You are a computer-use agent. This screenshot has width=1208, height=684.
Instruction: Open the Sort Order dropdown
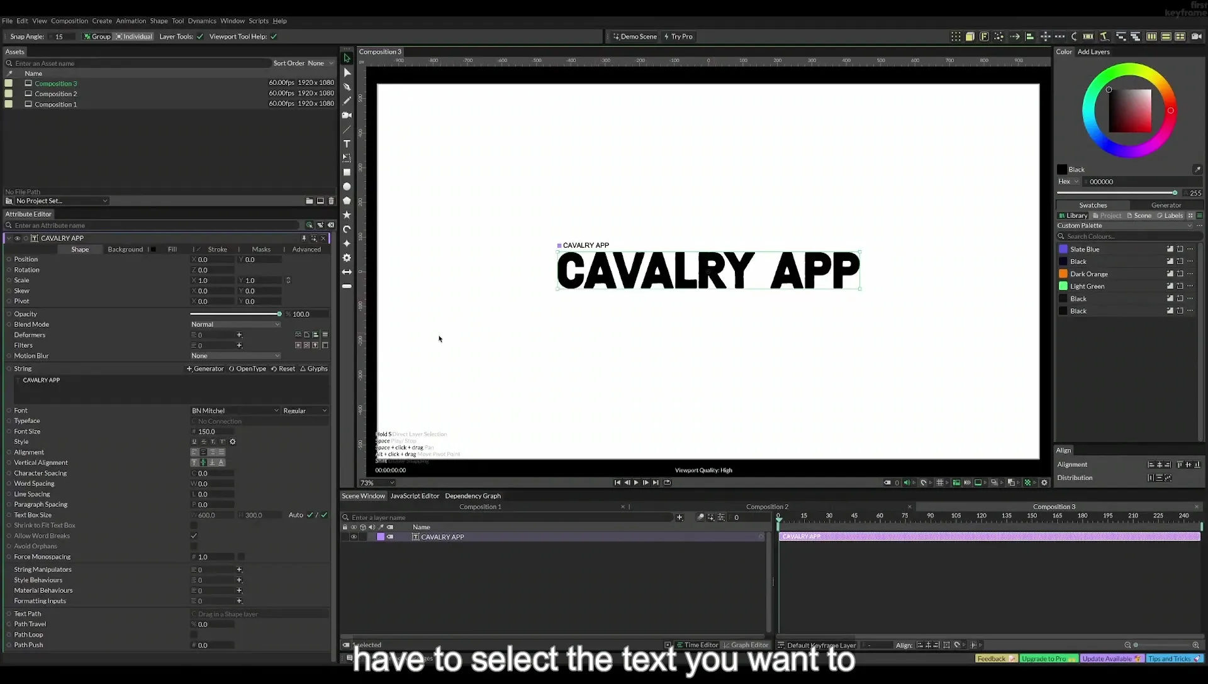point(320,63)
